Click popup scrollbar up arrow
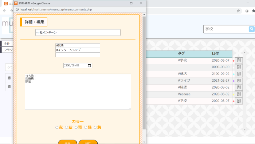 click(x=144, y=15)
